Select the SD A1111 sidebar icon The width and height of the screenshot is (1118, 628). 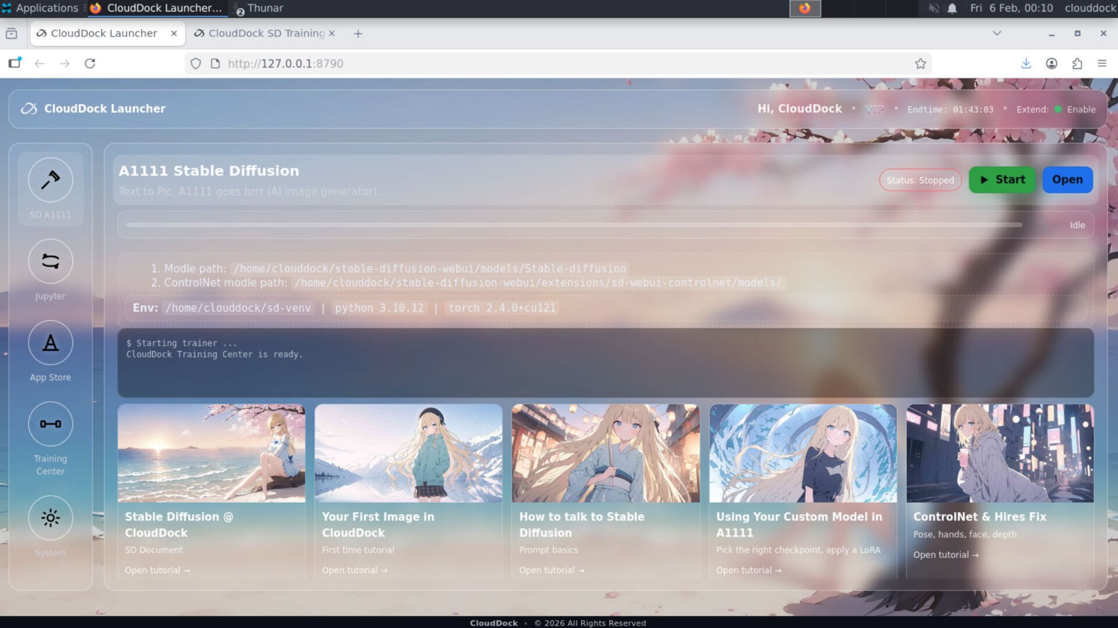(x=51, y=180)
